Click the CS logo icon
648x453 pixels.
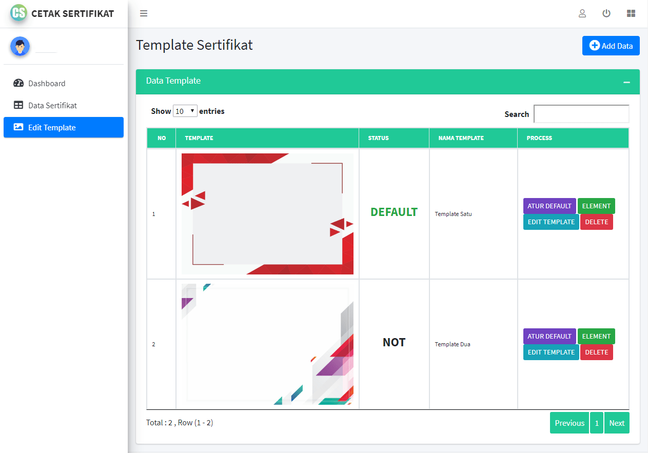18,13
